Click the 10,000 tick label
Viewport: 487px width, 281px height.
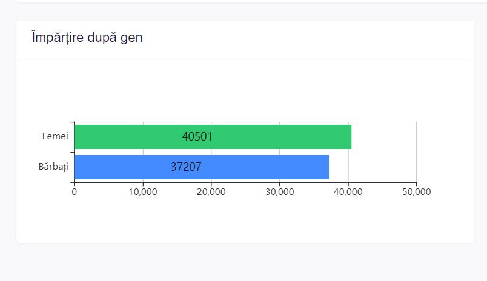[x=143, y=192]
